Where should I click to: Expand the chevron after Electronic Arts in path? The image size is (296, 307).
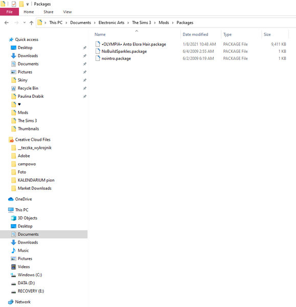coord(128,23)
